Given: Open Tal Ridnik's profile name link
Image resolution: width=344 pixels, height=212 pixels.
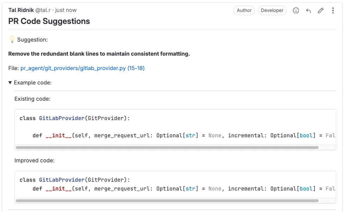Looking at the screenshot, I should pyautogui.click(x=21, y=10).
